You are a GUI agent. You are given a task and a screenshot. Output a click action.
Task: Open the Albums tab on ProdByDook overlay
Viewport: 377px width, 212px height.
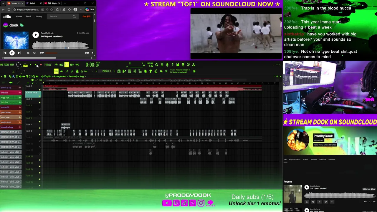[x=314, y=159]
